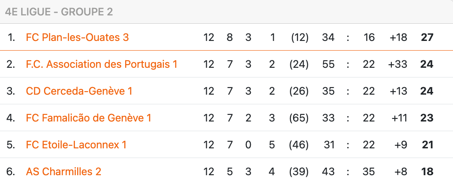
Task: Click the 4E LIGUE - GROUPE 2 header
Action: click(x=59, y=12)
